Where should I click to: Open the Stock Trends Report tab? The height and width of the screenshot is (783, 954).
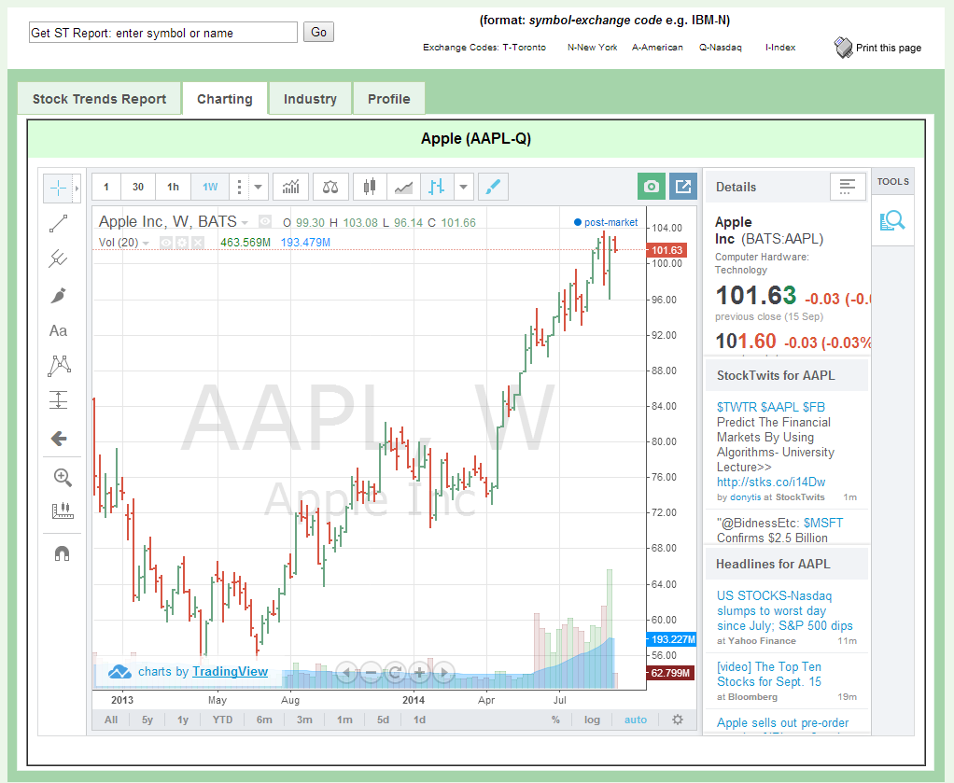[x=99, y=99]
